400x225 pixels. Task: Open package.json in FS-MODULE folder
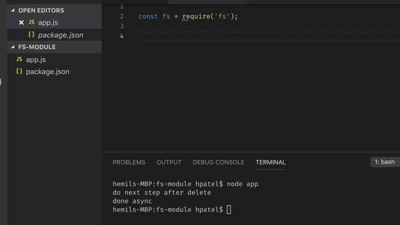(x=47, y=72)
